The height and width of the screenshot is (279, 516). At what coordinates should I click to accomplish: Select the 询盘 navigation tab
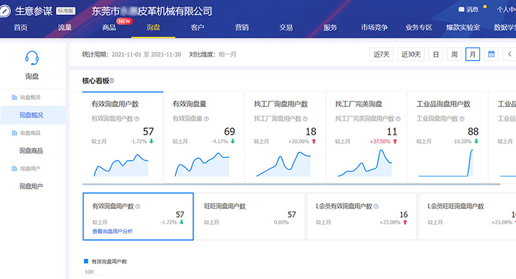coord(153,28)
